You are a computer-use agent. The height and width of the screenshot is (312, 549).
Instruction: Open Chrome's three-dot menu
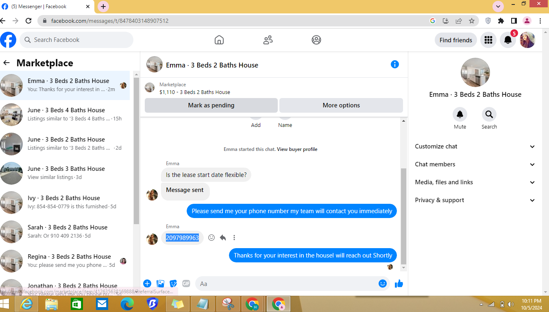click(x=540, y=21)
